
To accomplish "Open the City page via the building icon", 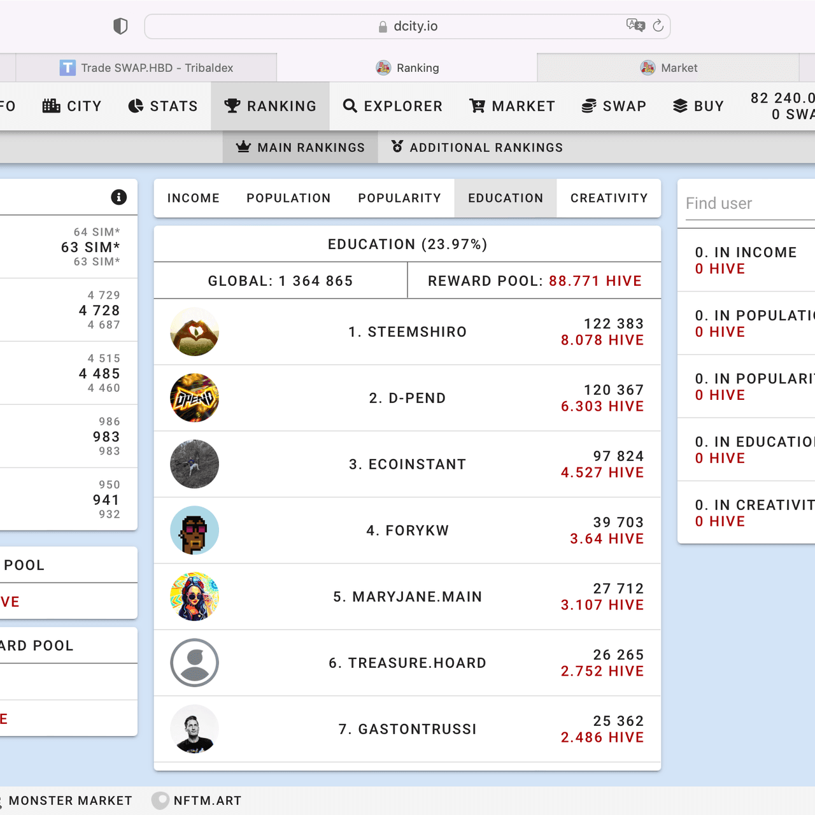I will pos(52,106).
